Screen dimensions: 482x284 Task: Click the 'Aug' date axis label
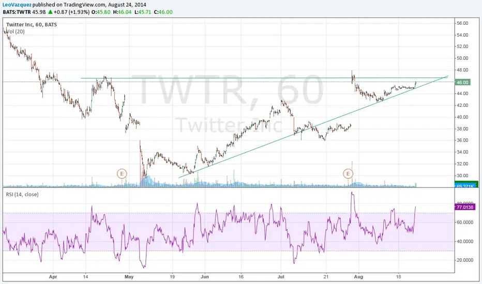pyautogui.click(x=358, y=277)
